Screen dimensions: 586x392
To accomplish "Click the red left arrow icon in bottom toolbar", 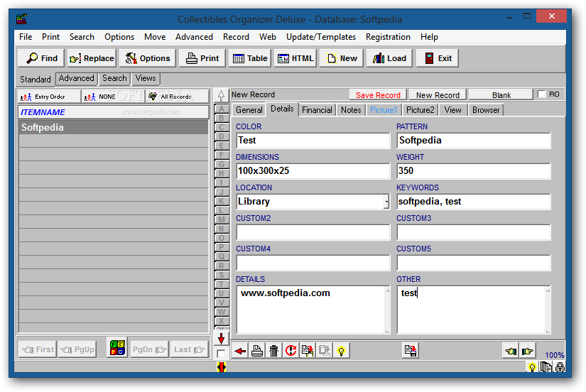I will tap(240, 351).
